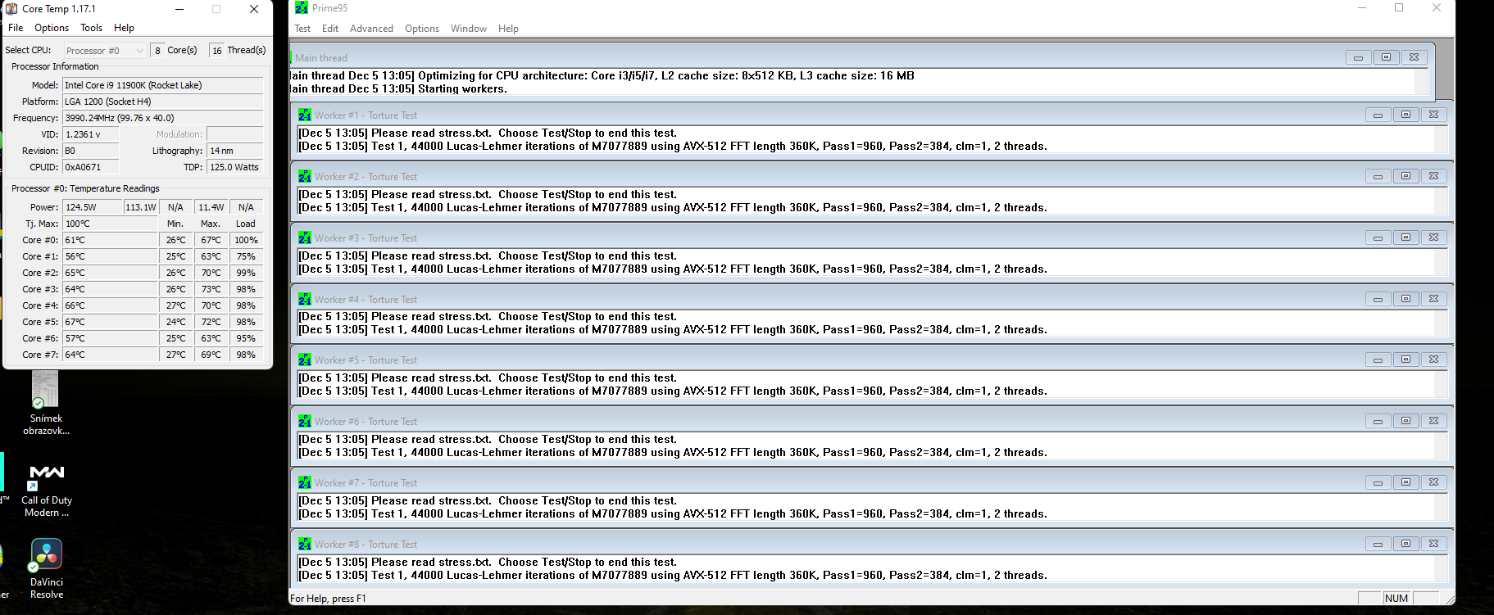The image size is (1494, 615).
Task: Minimize the Worker #1 child window
Action: 1378,115
